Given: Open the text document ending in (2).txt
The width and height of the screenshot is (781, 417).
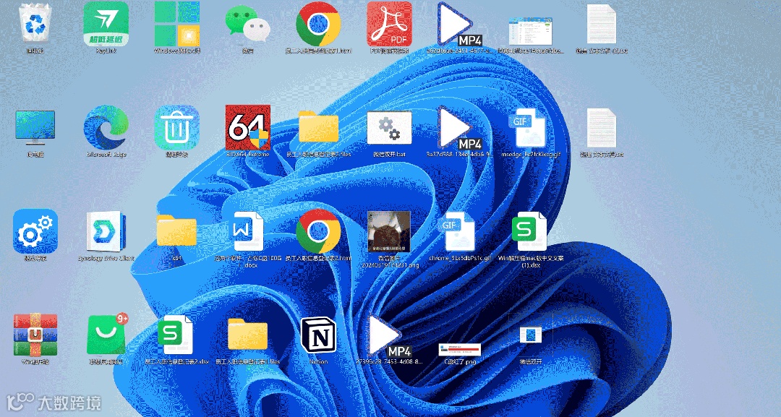Looking at the screenshot, I should pyautogui.click(x=602, y=24).
